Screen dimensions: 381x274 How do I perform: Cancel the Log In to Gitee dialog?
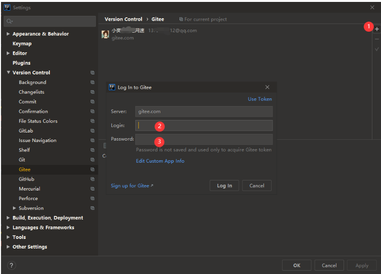pyautogui.click(x=257, y=186)
